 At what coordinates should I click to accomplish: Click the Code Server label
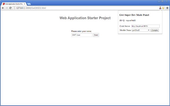pyautogui.click(x=125, y=26)
